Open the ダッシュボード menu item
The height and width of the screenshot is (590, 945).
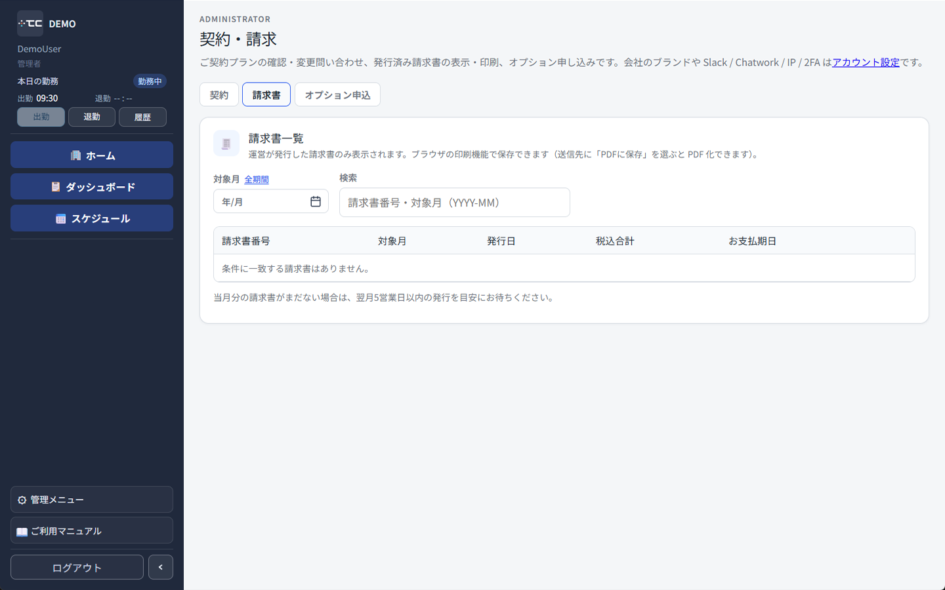click(92, 187)
